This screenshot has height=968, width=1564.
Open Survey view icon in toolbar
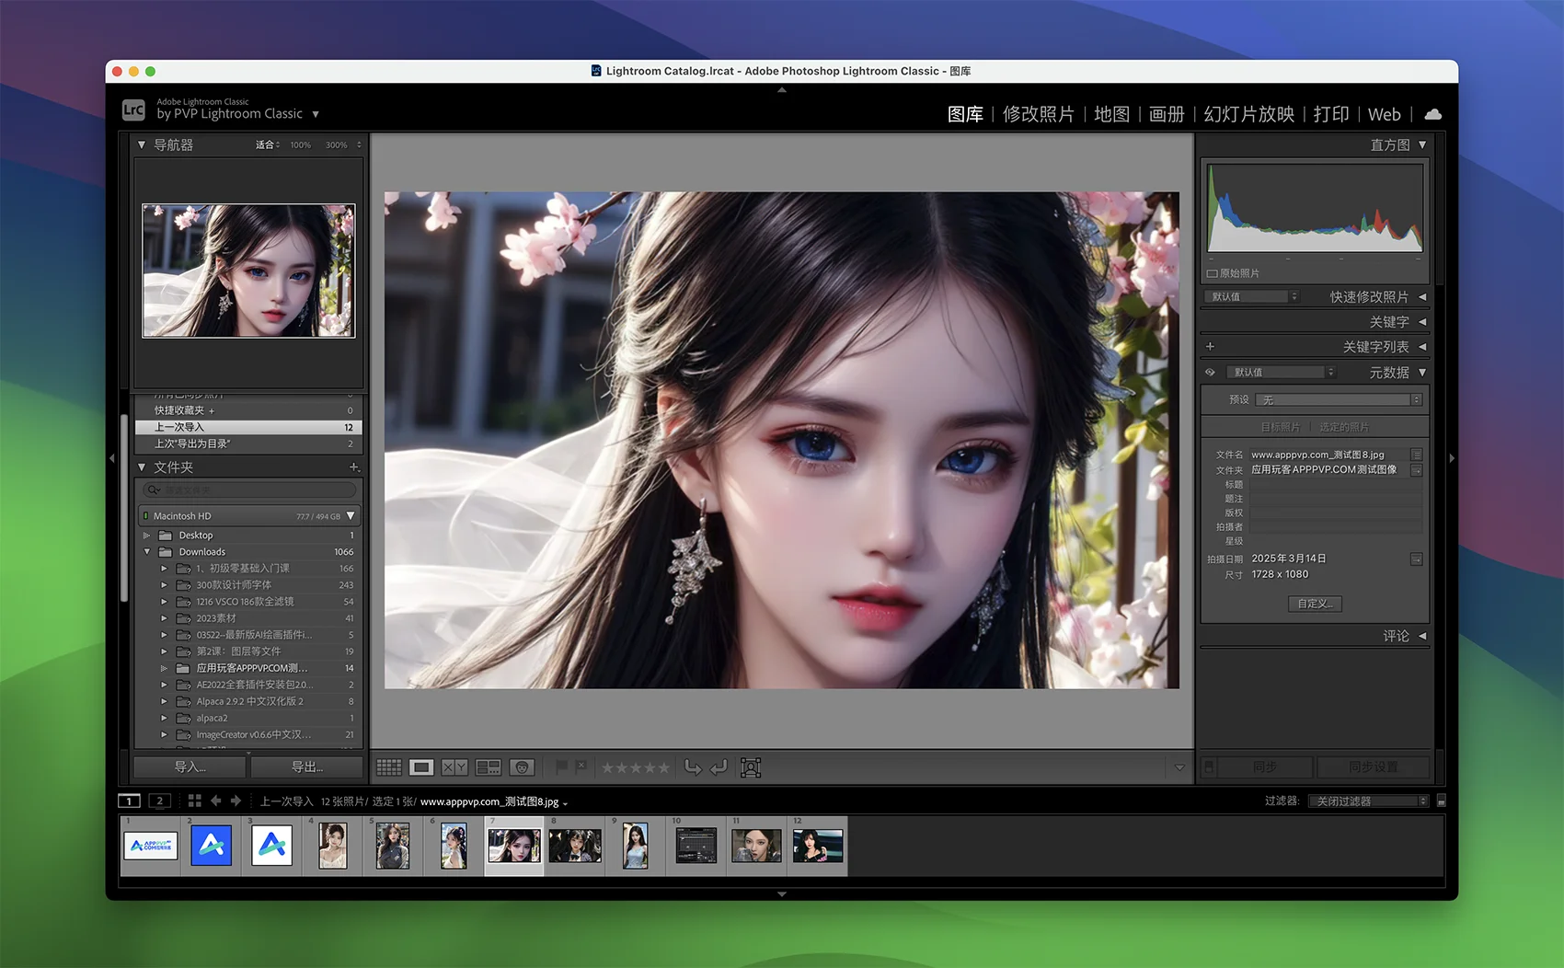(488, 767)
